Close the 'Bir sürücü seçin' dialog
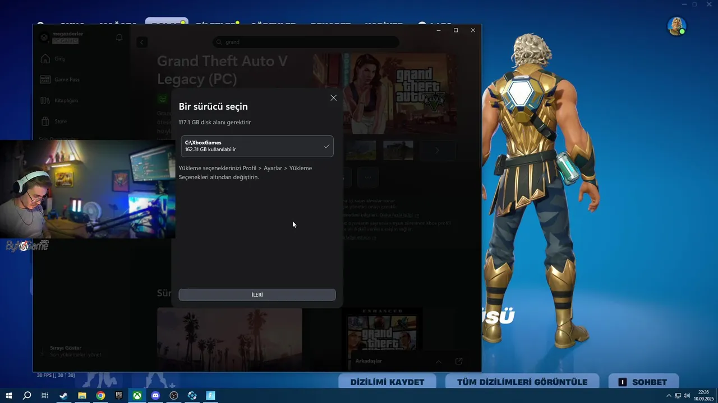 (333, 98)
